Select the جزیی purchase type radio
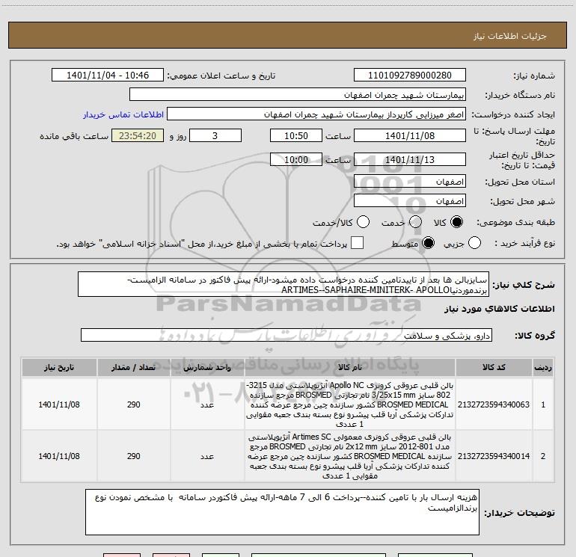 [x=474, y=243]
